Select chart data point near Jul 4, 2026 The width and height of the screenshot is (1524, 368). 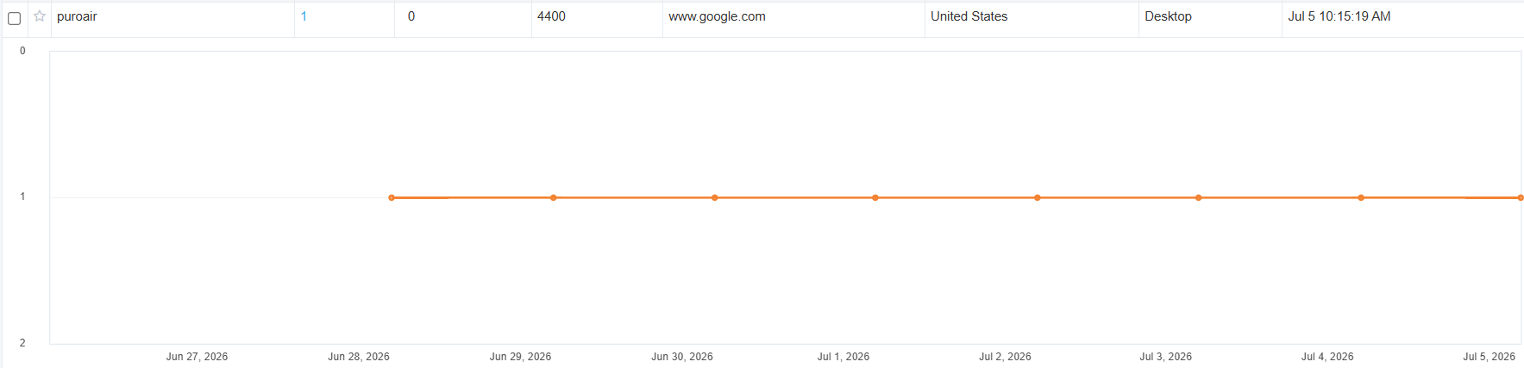(x=1361, y=197)
